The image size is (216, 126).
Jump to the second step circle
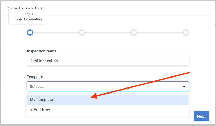[82, 32]
